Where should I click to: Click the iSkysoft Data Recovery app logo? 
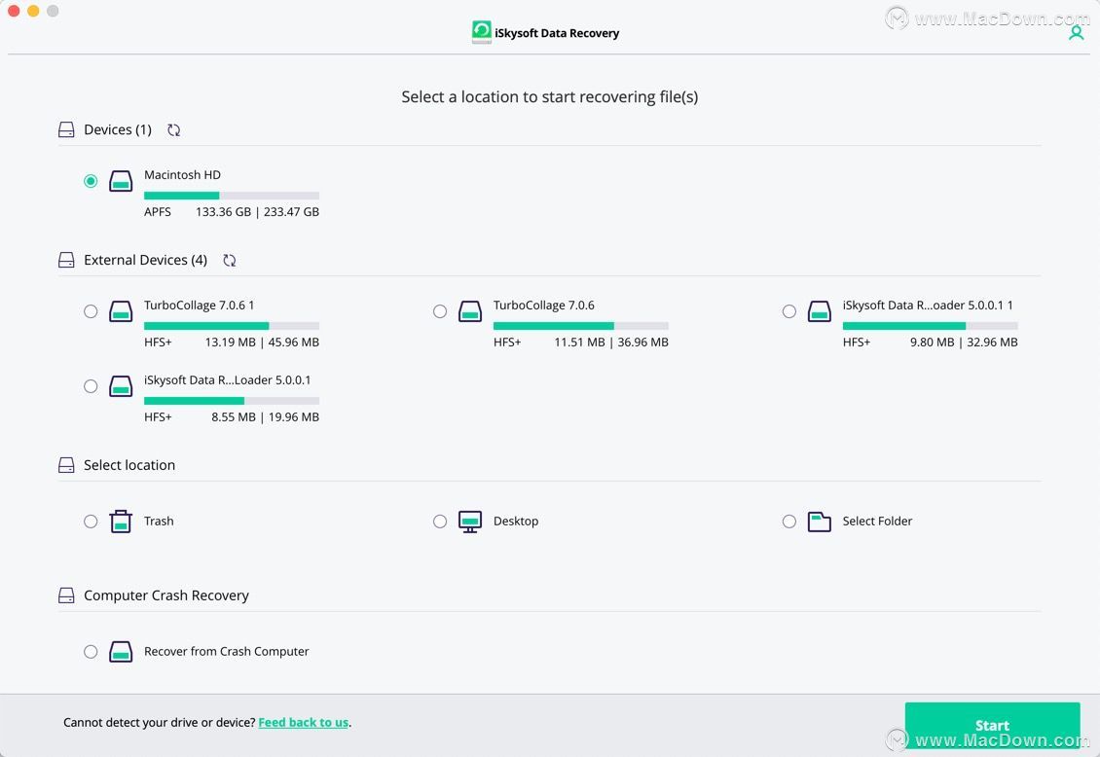[481, 32]
